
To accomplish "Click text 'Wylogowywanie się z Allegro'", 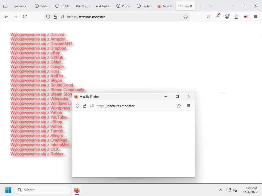I will coord(37,136).
